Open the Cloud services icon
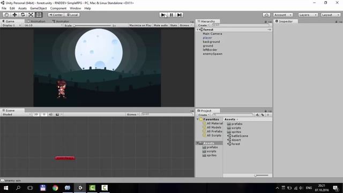Image resolution: width=343 pixels, height=193 pixels. point(266,15)
